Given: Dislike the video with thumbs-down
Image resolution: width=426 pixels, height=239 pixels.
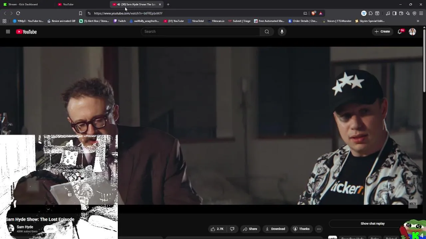Looking at the screenshot, I should click(x=232, y=229).
